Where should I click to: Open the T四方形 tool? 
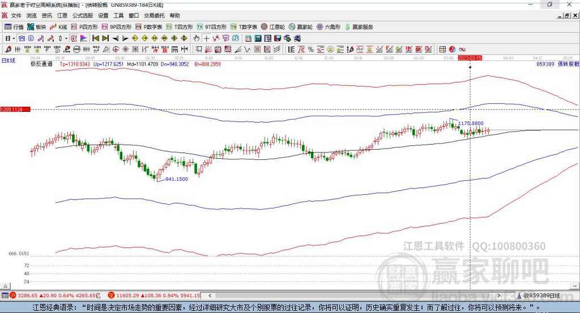180,27
